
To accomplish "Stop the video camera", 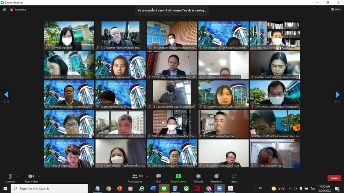I will click(31, 178).
